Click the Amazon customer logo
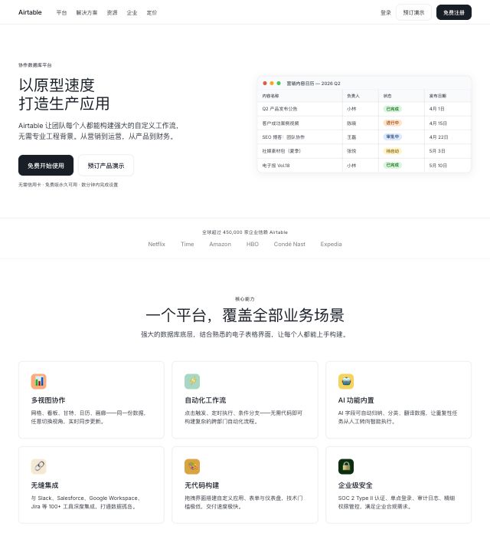 [220, 244]
